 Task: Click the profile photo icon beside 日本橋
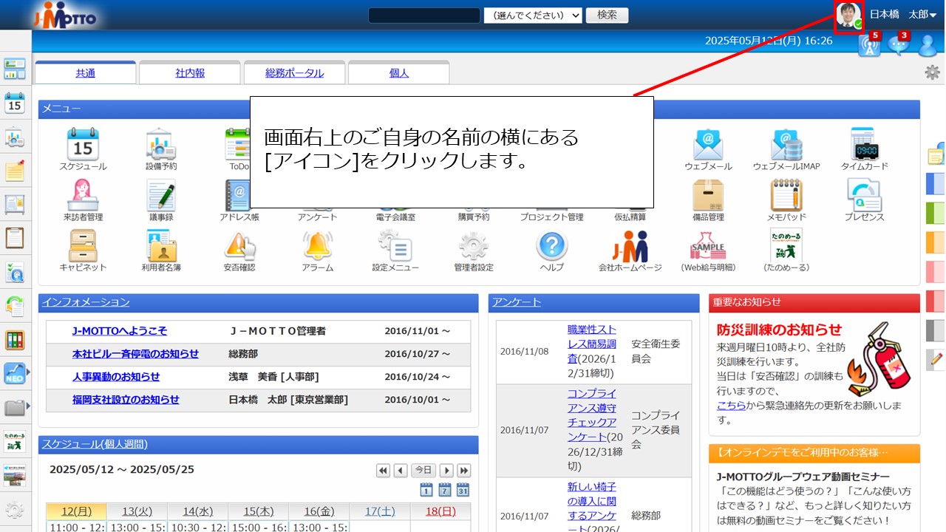(x=849, y=16)
